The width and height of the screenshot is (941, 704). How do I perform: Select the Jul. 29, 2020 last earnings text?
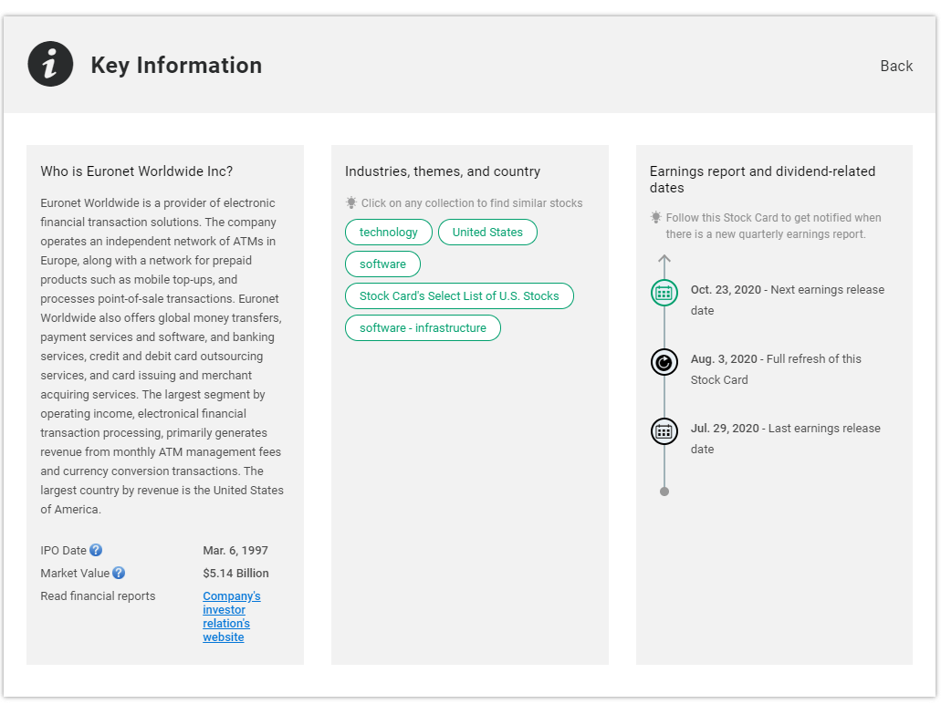786,439
